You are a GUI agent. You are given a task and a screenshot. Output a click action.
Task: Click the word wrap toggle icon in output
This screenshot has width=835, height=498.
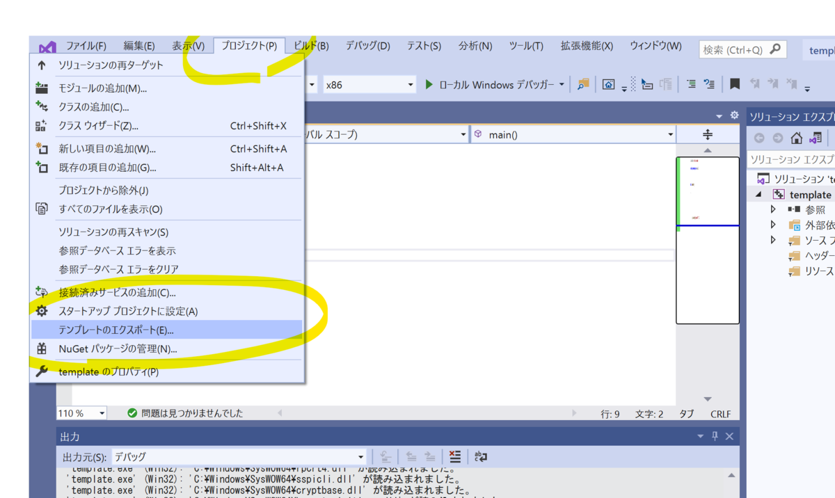click(x=481, y=457)
